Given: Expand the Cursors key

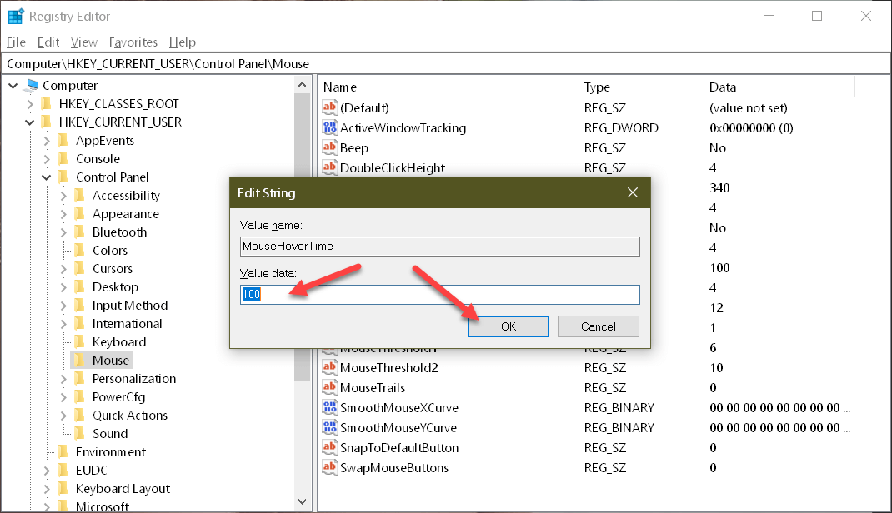Looking at the screenshot, I should click(63, 269).
